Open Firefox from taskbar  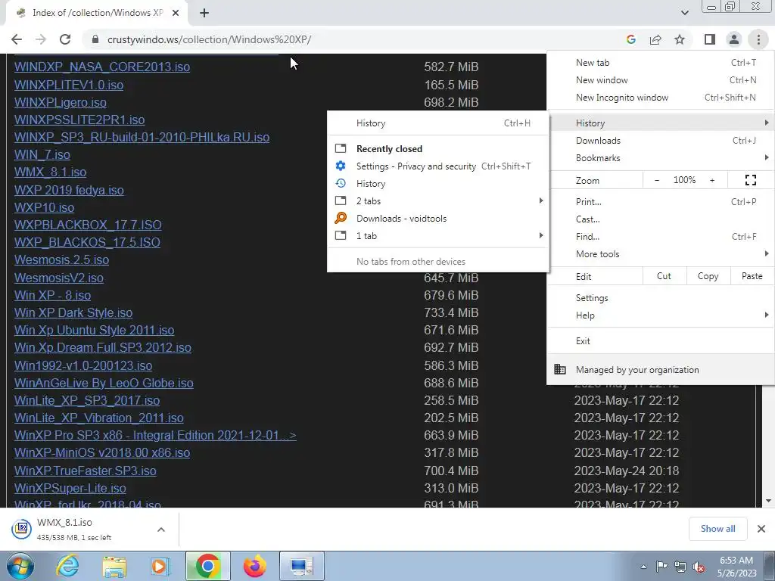(x=255, y=566)
